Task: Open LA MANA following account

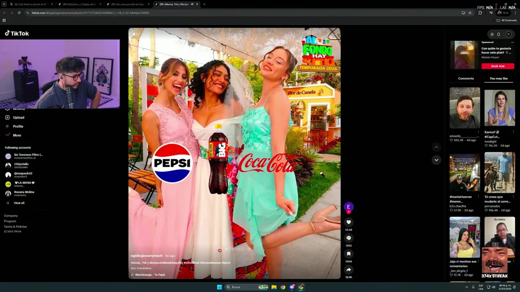Action: click(x=20, y=184)
